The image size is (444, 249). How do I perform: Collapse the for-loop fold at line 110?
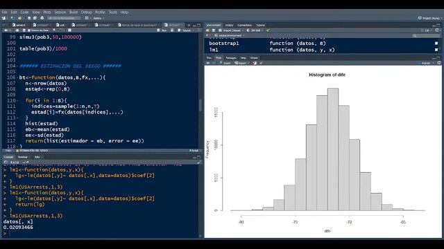pyautogui.click(x=17, y=101)
